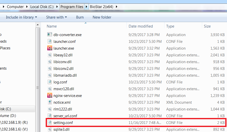
Task: Select network drive 192.168.1.6 (V:)
Action: click(14, 129)
